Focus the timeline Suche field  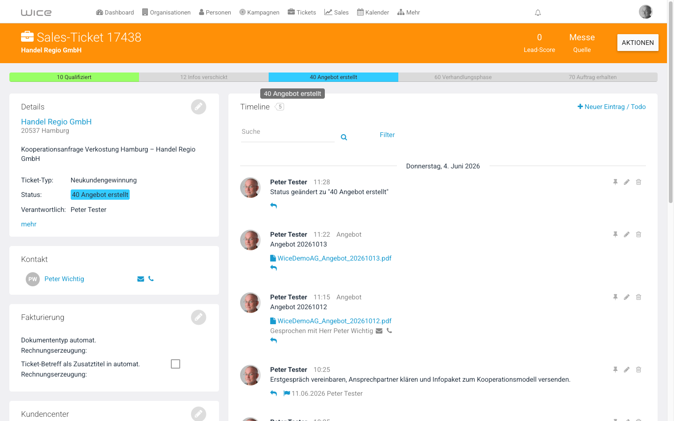coord(287,132)
